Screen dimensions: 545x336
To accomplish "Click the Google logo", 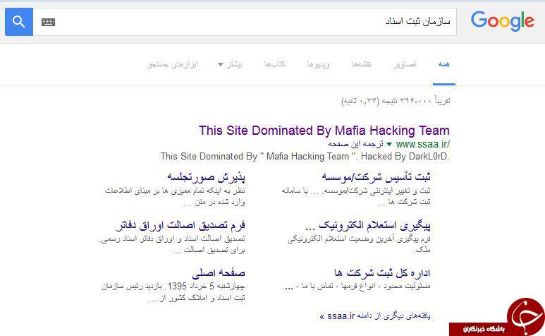I will pyautogui.click(x=503, y=21).
